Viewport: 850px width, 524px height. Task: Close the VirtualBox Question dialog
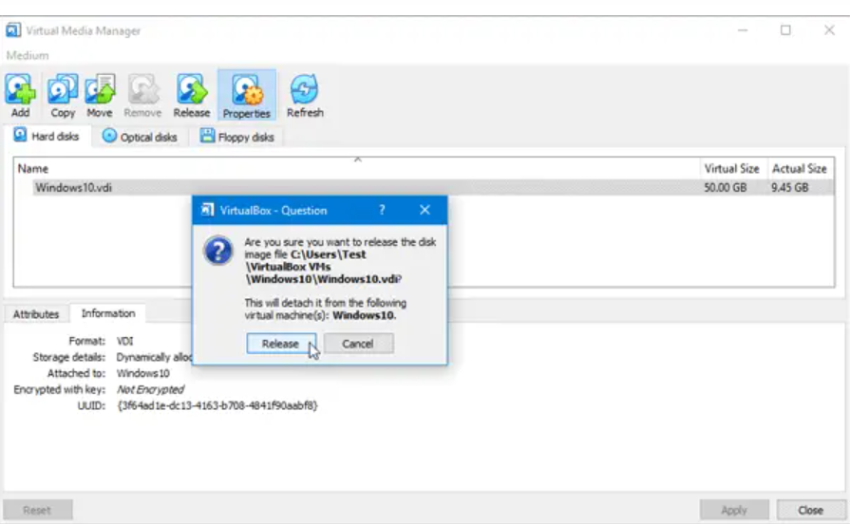point(425,210)
